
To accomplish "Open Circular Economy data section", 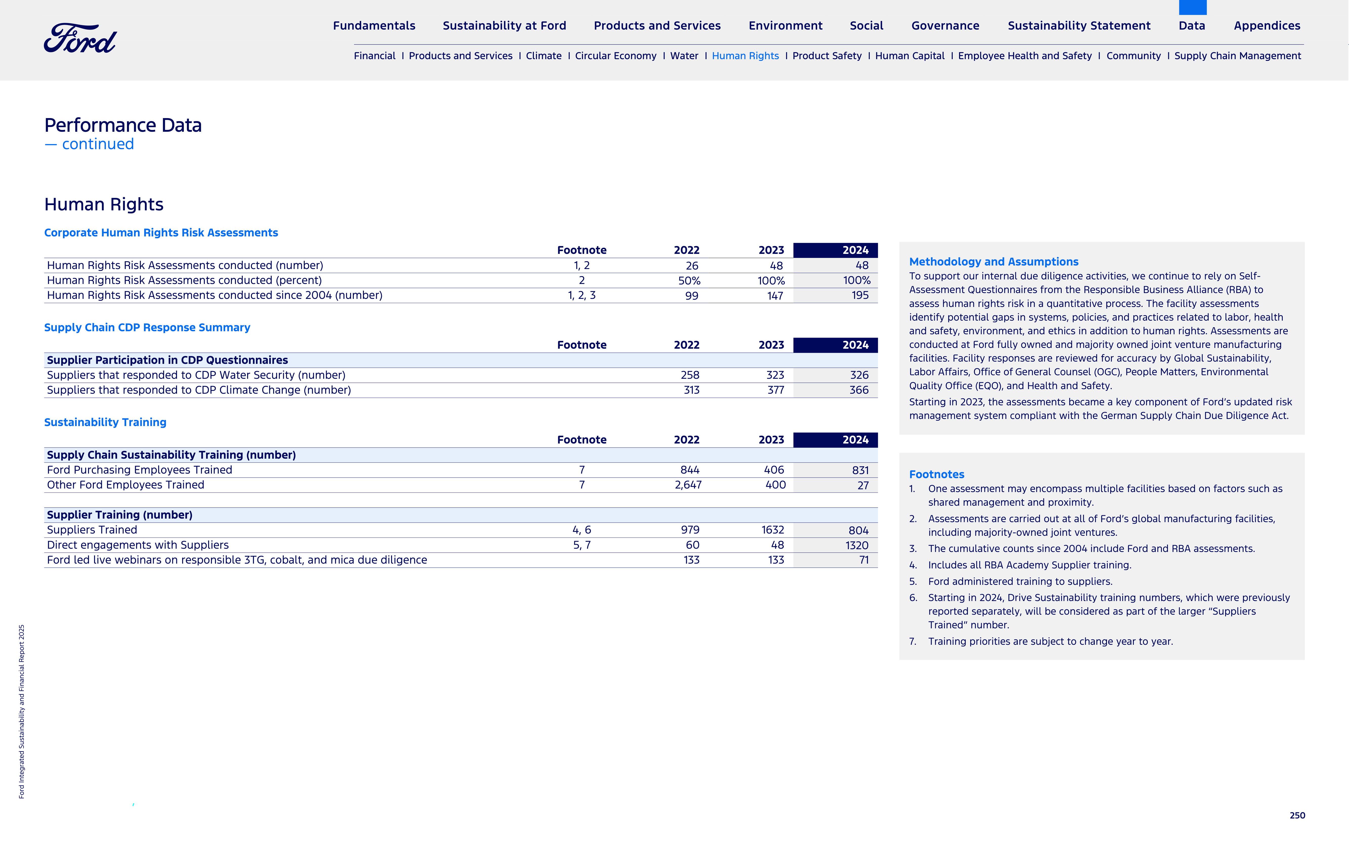I will point(616,56).
